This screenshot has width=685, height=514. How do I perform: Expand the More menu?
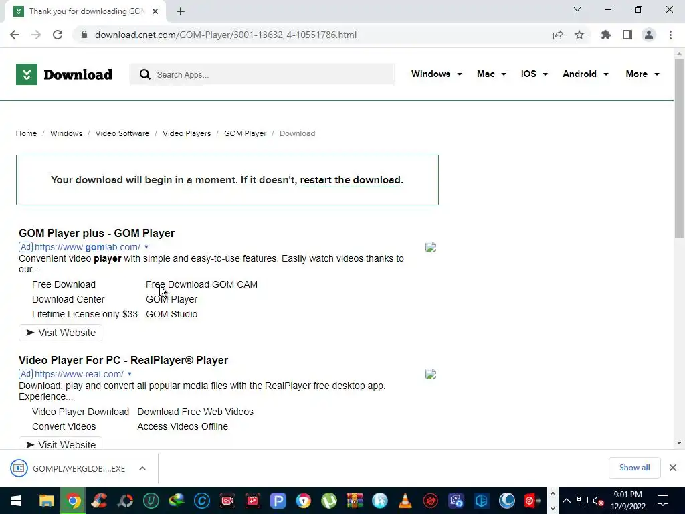pos(642,74)
